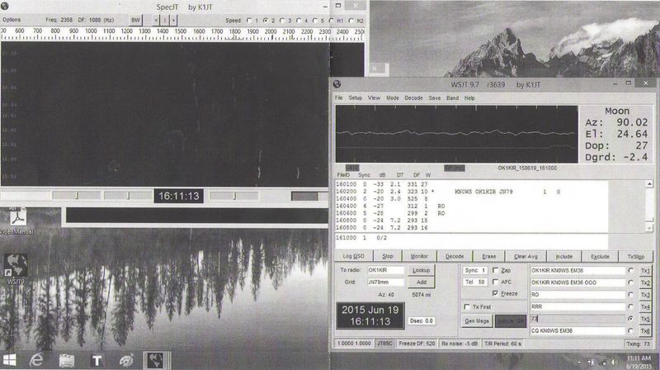Screen dimensions: 660x370
Task: Click the Gen Msgs button
Action: [x=477, y=321]
